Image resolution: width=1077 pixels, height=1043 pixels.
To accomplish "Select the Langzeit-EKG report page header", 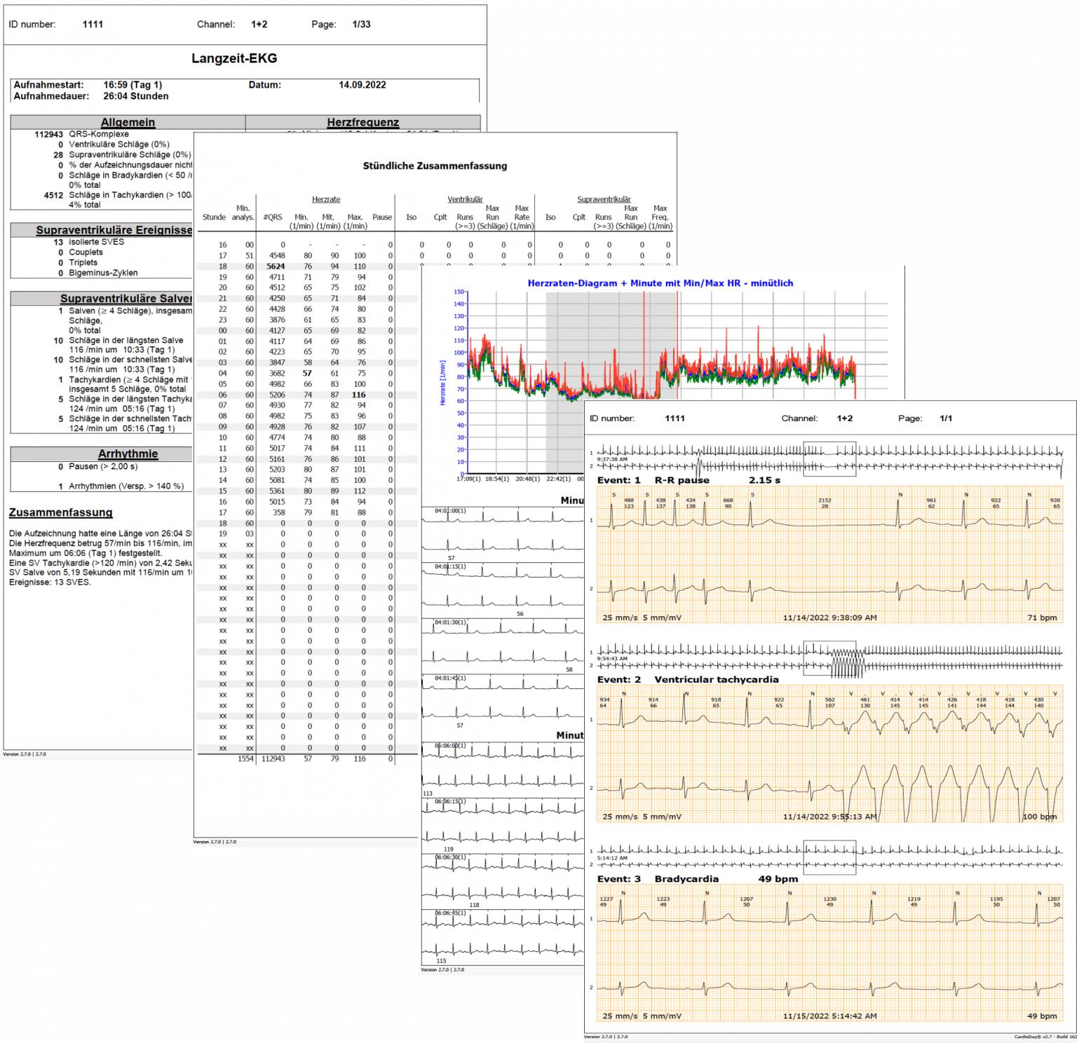I will (233, 59).
